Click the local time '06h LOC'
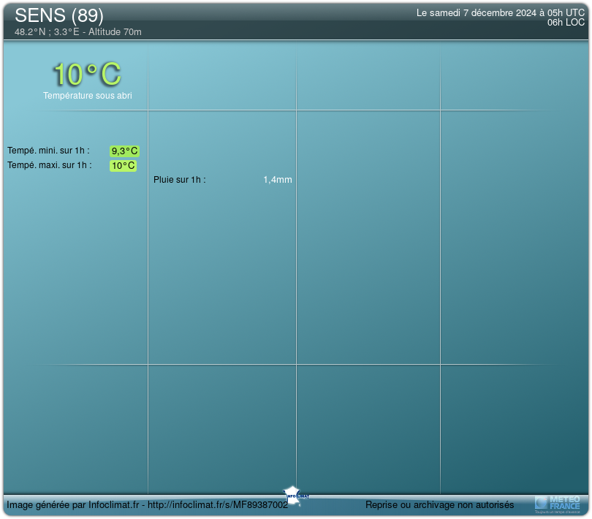592x519 pixels. [x=566, y=23]
